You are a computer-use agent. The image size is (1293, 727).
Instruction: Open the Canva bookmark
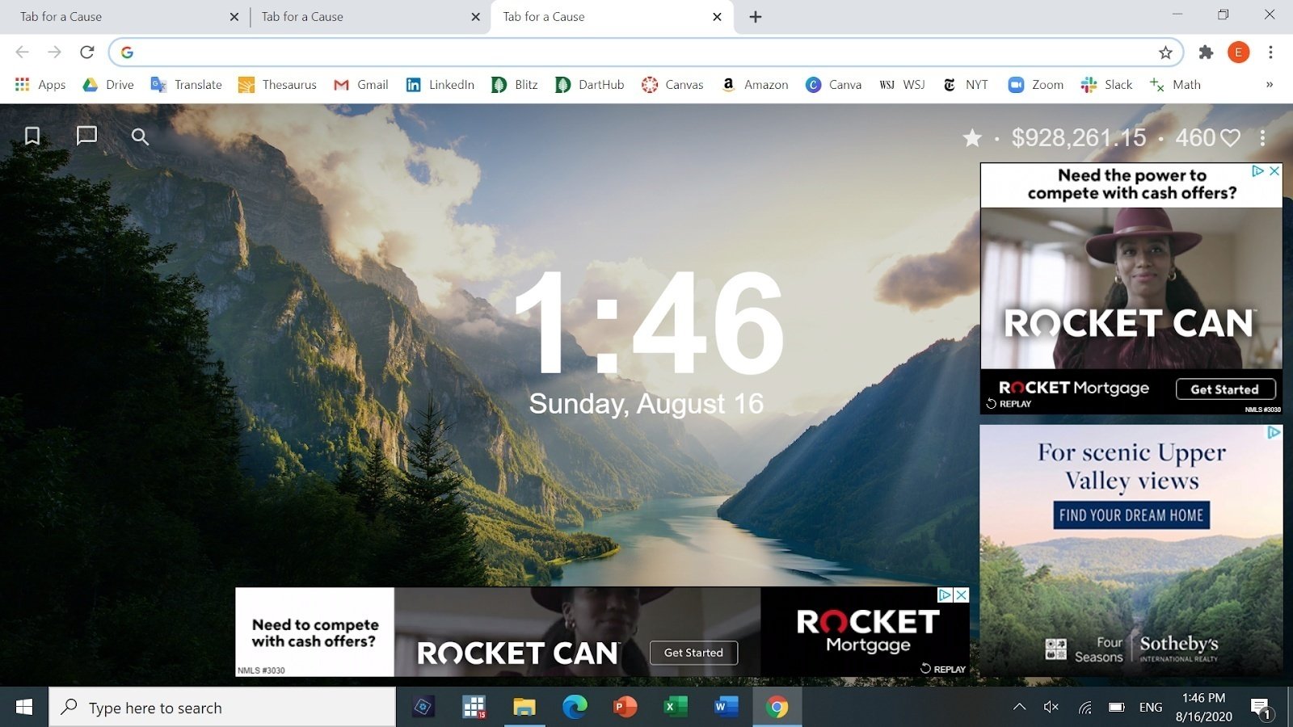(x=833, y=85)
